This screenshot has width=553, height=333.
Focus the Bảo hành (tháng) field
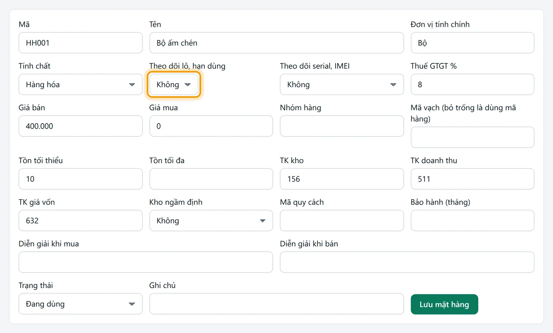(x=472, y=221)
